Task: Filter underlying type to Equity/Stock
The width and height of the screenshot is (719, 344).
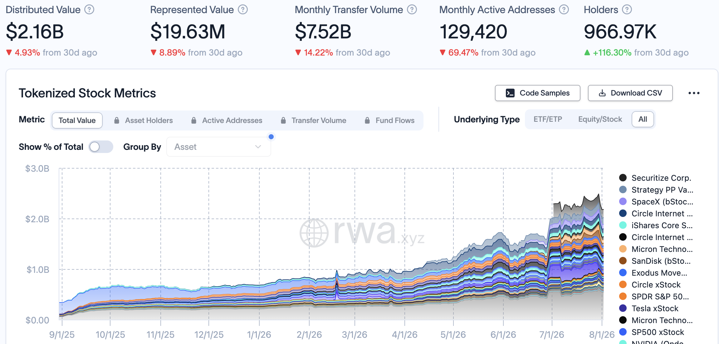Action: click(600, 119)
